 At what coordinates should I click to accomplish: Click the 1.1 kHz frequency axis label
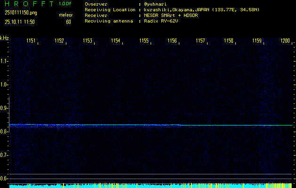5,61
